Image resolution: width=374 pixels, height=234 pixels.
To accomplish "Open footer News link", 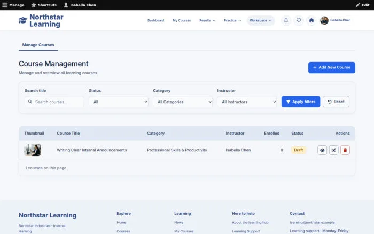I will click(x=178, y=222).
